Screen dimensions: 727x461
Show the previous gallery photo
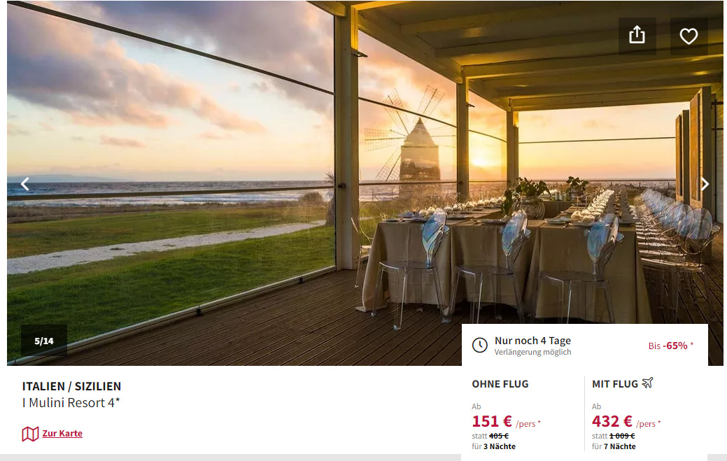(25, 184)
